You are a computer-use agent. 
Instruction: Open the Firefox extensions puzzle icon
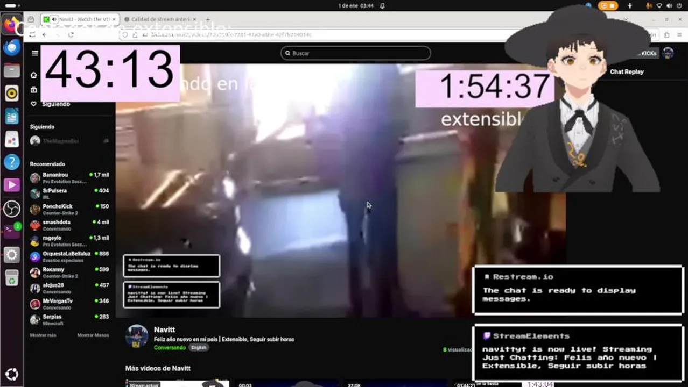tap(666, 34)
